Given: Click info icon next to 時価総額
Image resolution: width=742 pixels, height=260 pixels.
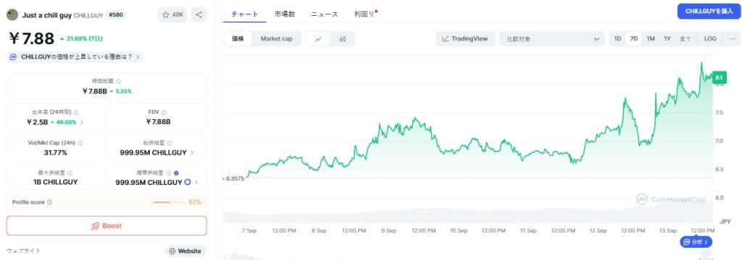Looking at the screenshot, I should point(118,81).
